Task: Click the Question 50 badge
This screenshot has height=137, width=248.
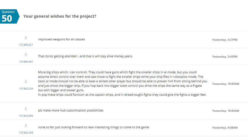Action: (10, 17)
